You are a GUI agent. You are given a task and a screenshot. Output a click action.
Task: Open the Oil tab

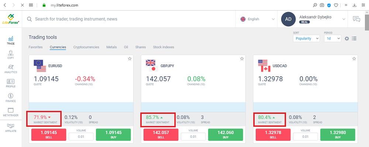tap(126, 47)
